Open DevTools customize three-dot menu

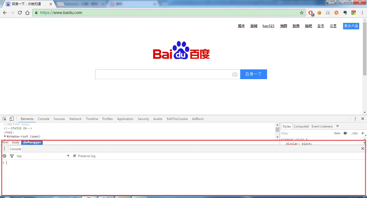click(355, 119)
